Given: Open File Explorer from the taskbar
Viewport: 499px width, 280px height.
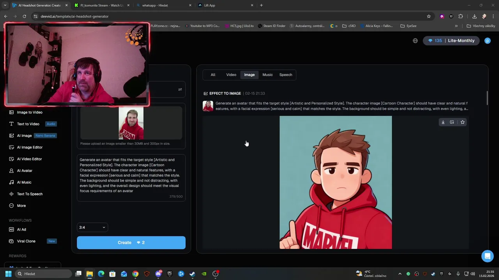Looking at the screenshot, I should pos(89,274).
